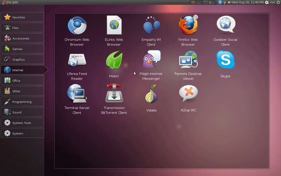281x176 pixels.
Task: Open Transmission BitTorrent Client
Action: (x=114, y=94)
